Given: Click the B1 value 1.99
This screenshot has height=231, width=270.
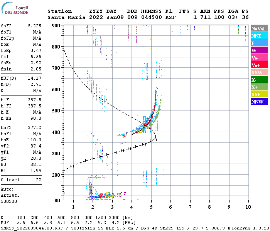Looking at the screenshot, I should click(x=36, y=171).
